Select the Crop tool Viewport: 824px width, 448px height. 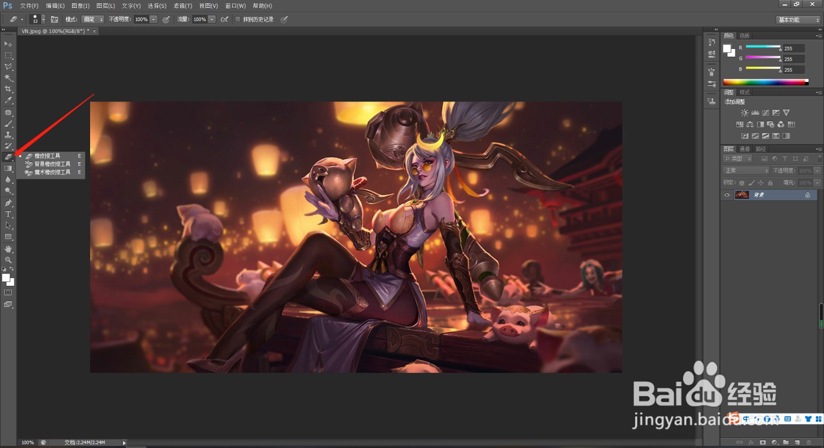[8, 89]
